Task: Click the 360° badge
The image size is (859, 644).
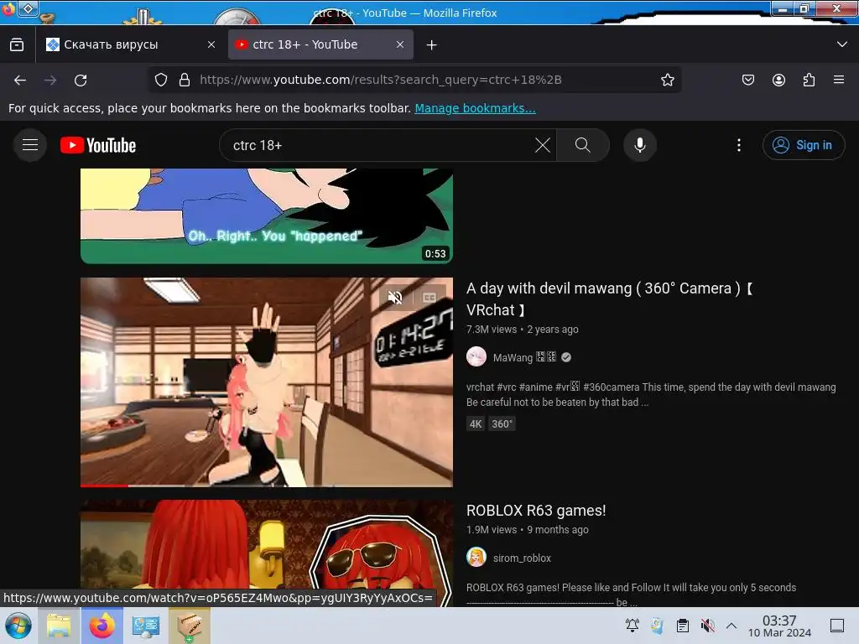Action: [502, 423]
